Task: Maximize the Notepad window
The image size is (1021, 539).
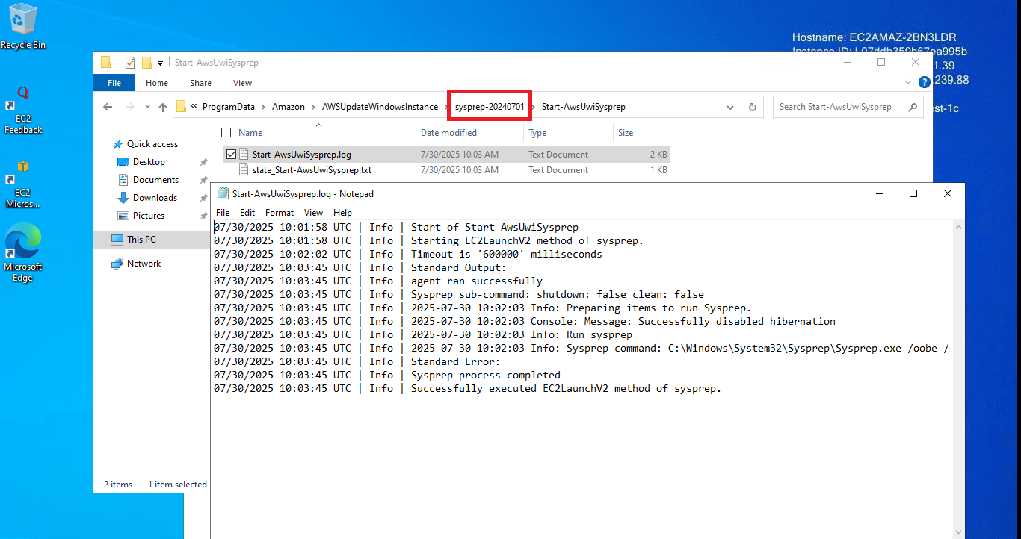Action: 913,193
